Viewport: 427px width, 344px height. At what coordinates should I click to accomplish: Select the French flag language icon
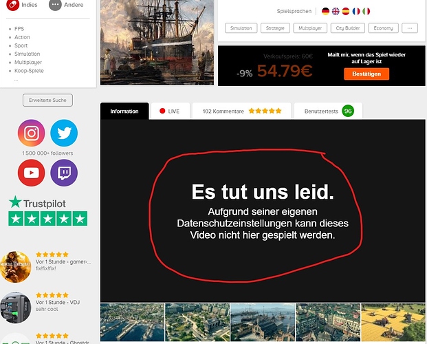point(356,11)
